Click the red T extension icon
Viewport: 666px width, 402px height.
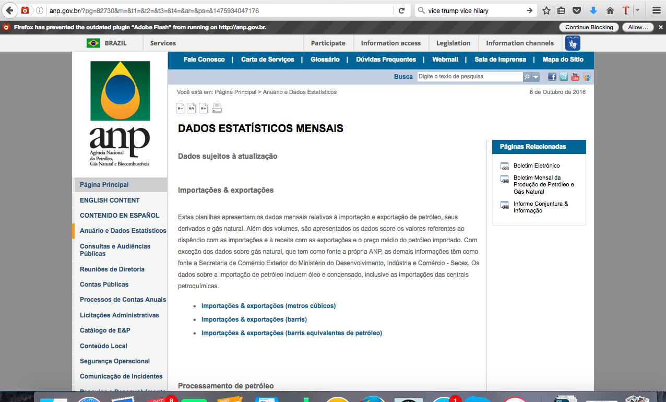coord(626,10)
